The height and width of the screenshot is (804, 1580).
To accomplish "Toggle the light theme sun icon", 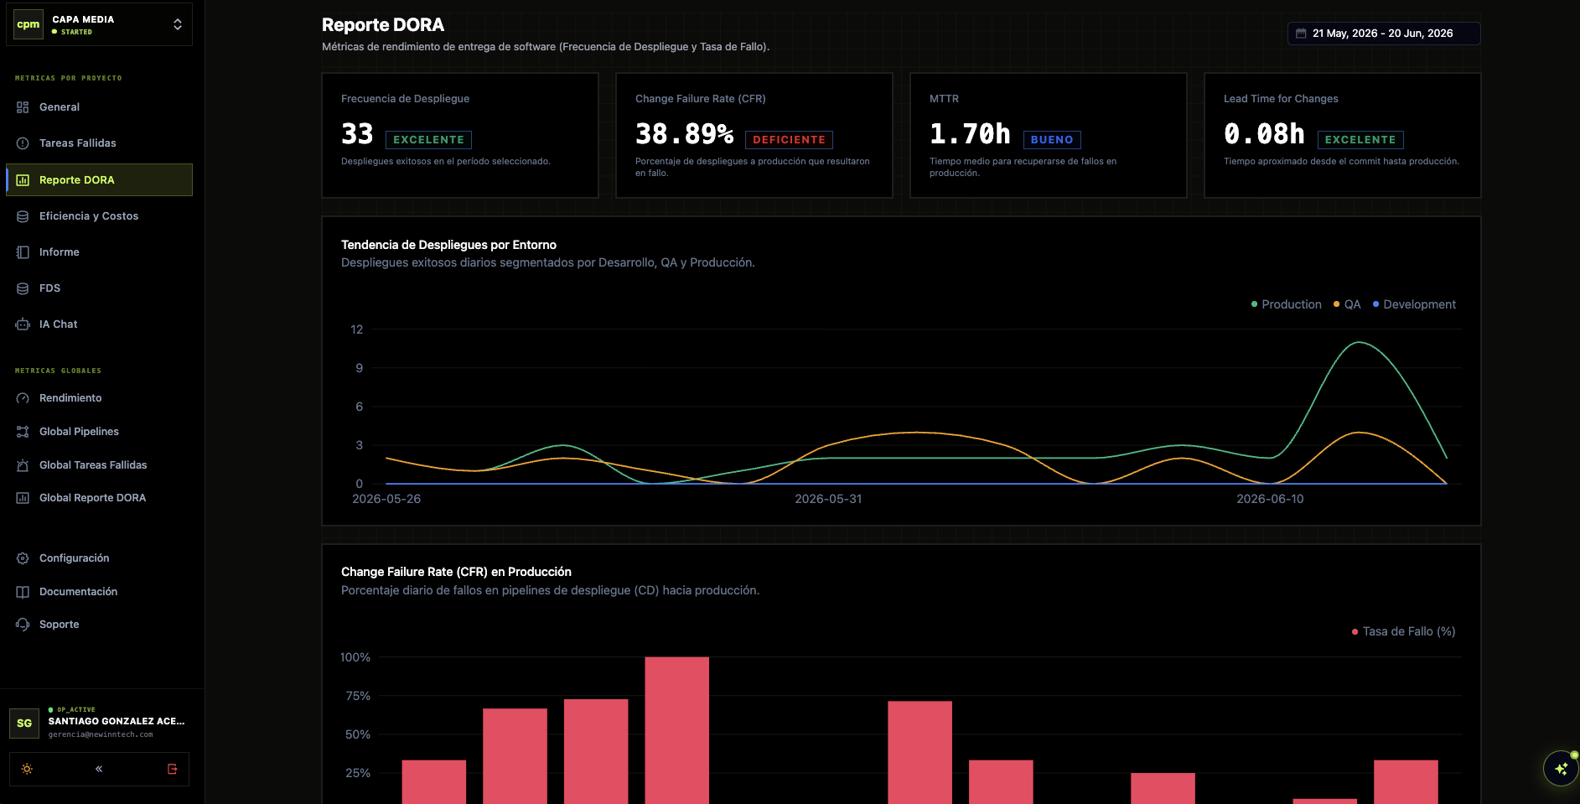I will [27, 769].
